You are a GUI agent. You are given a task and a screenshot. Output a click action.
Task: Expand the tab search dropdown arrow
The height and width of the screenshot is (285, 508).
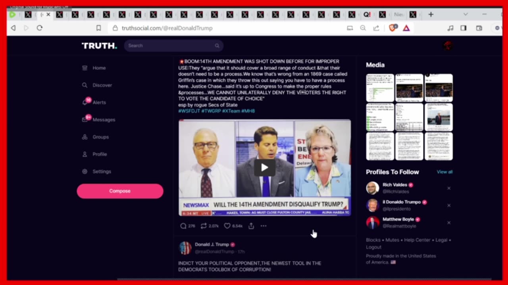(466, 15)
